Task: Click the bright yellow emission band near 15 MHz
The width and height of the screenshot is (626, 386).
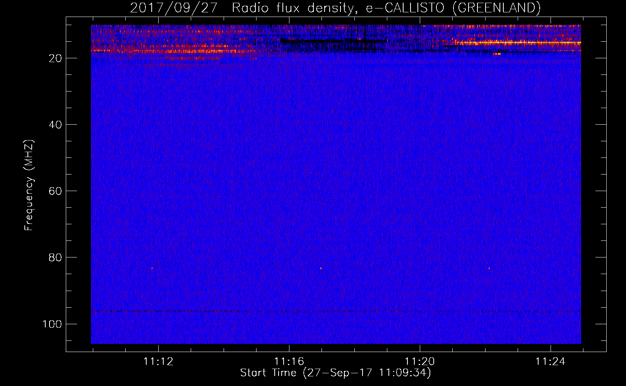Action: (518, 42)
